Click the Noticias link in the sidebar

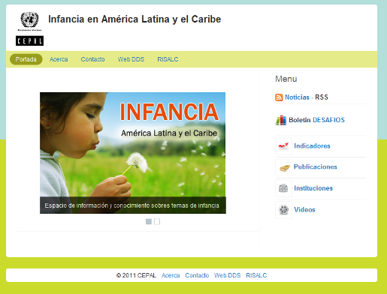click(x=297, y=97)
